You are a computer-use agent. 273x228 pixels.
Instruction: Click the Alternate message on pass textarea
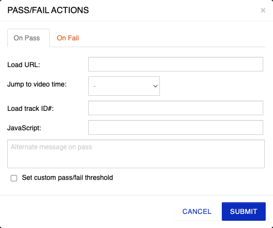pos(136,154)
